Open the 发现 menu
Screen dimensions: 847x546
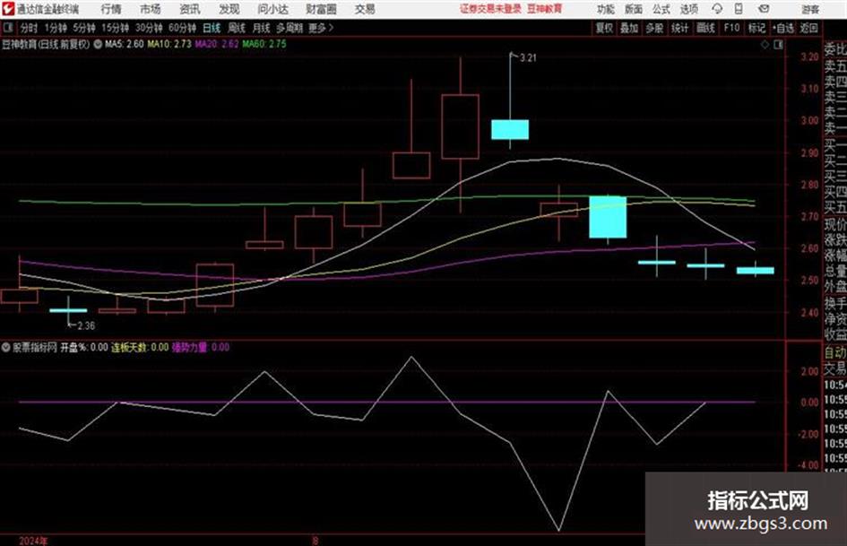click(x=229, y=9)
